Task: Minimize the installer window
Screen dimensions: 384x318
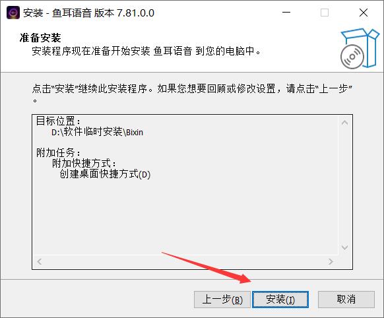Action: pos(286,13)
